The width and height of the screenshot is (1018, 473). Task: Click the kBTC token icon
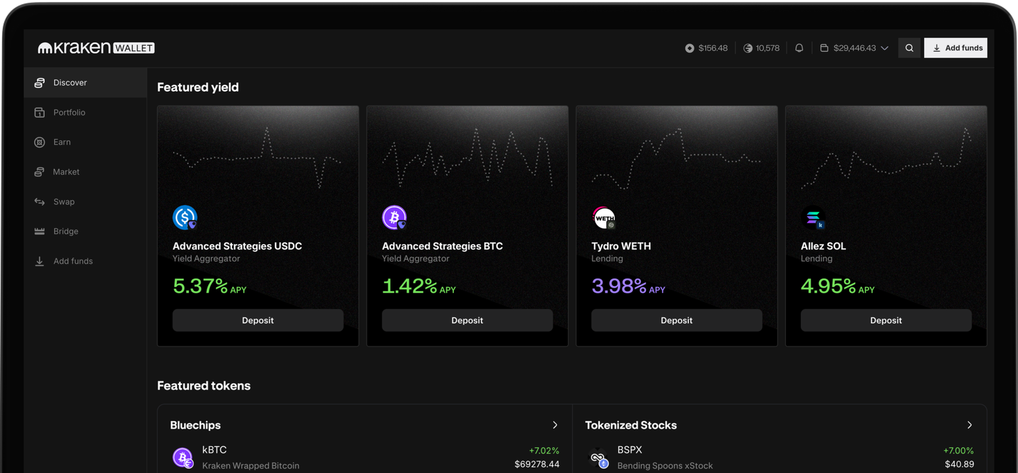click(x=183, y=458)
